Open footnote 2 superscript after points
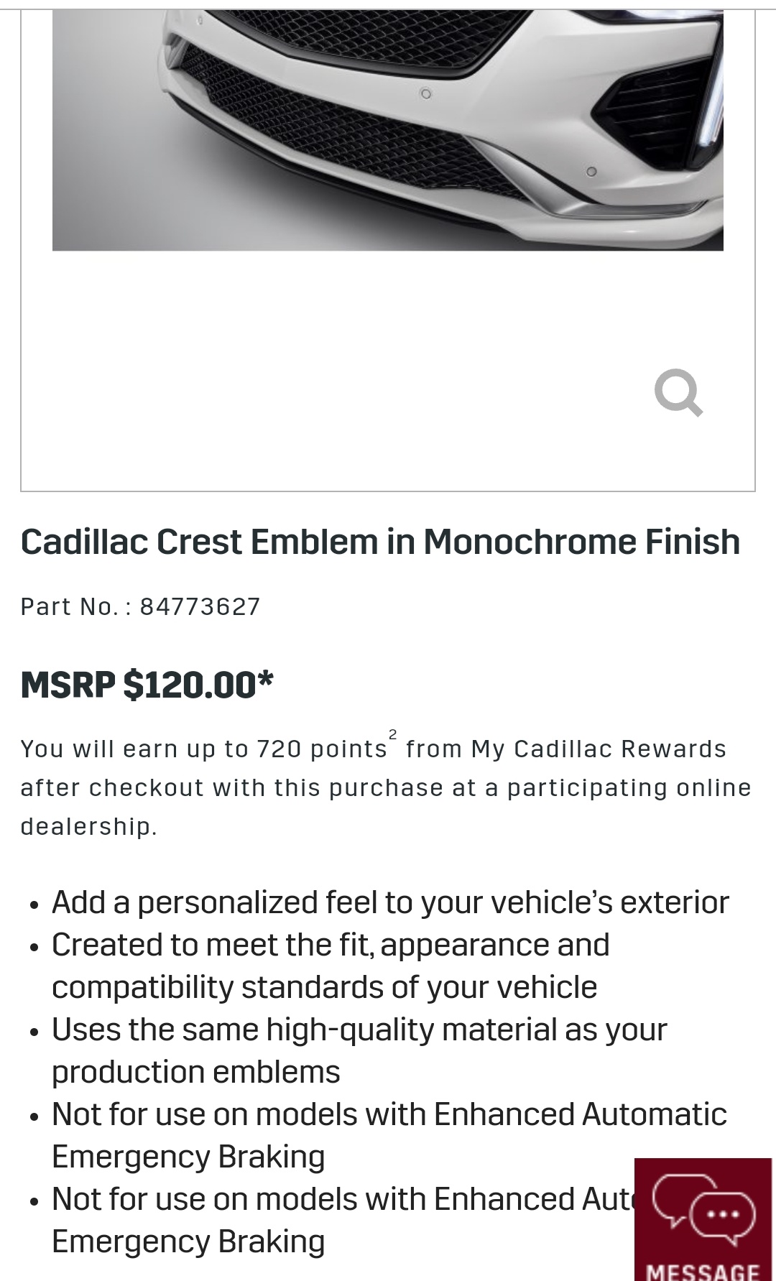 click(392, 734)
